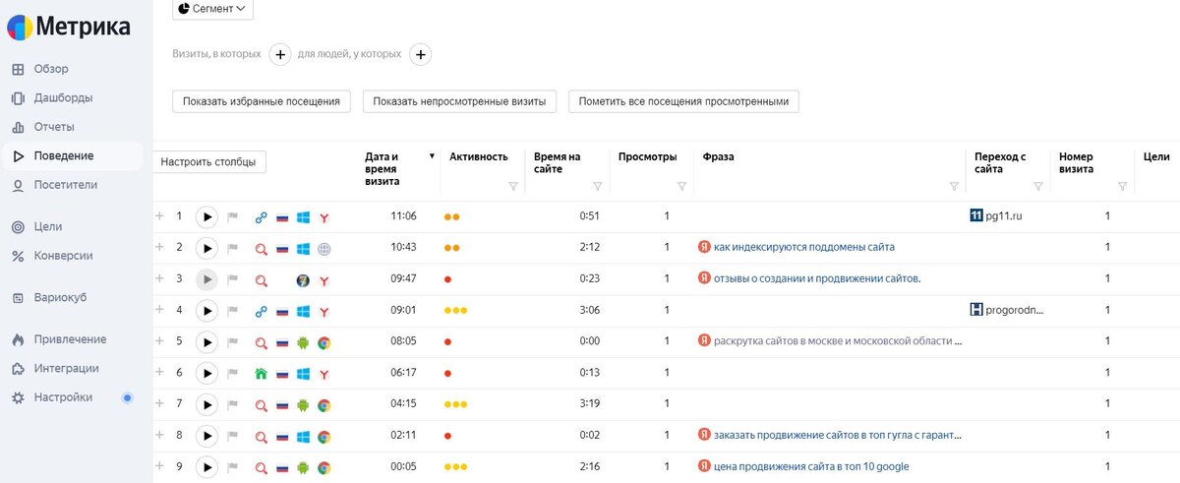Open Посетители in the sidebar

65,184
